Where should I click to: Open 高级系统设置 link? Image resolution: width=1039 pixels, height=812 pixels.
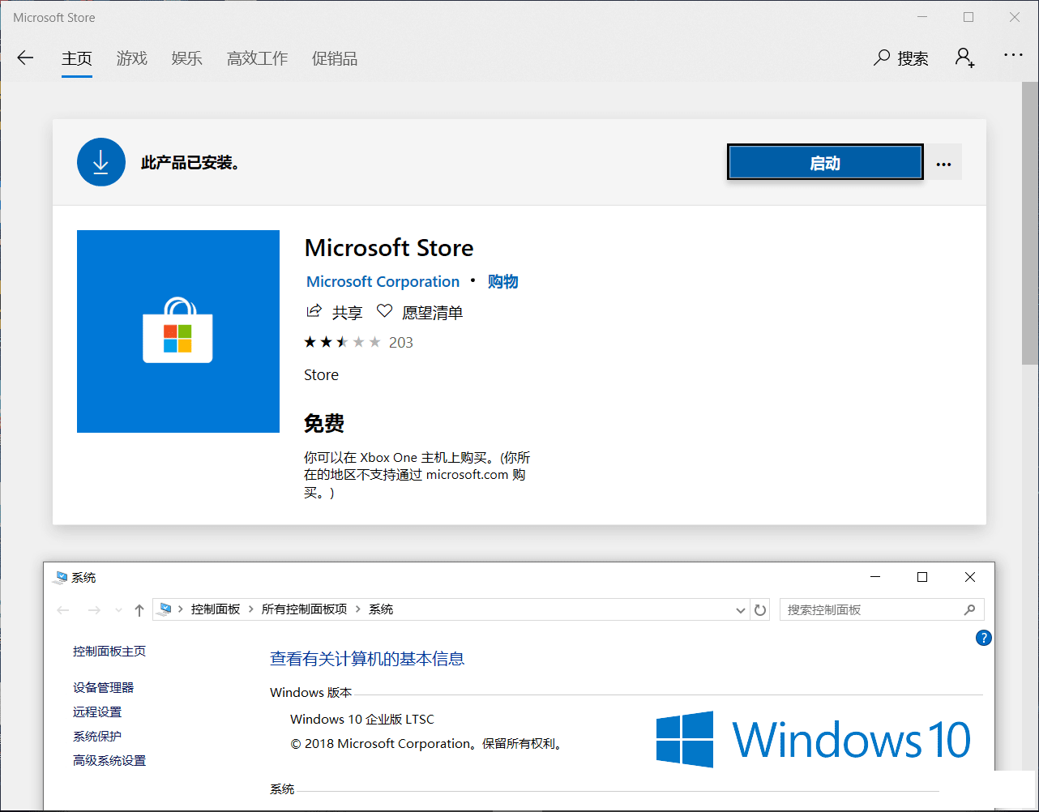tap(109, 760)
